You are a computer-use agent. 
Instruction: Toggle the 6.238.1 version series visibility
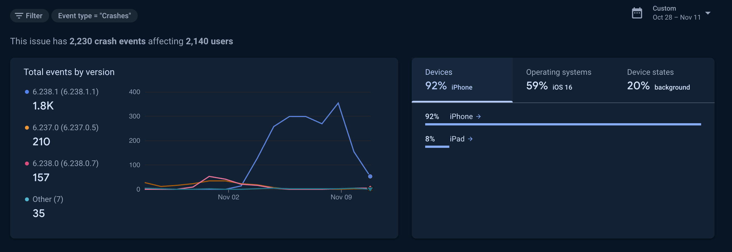[x=65, y=91]
